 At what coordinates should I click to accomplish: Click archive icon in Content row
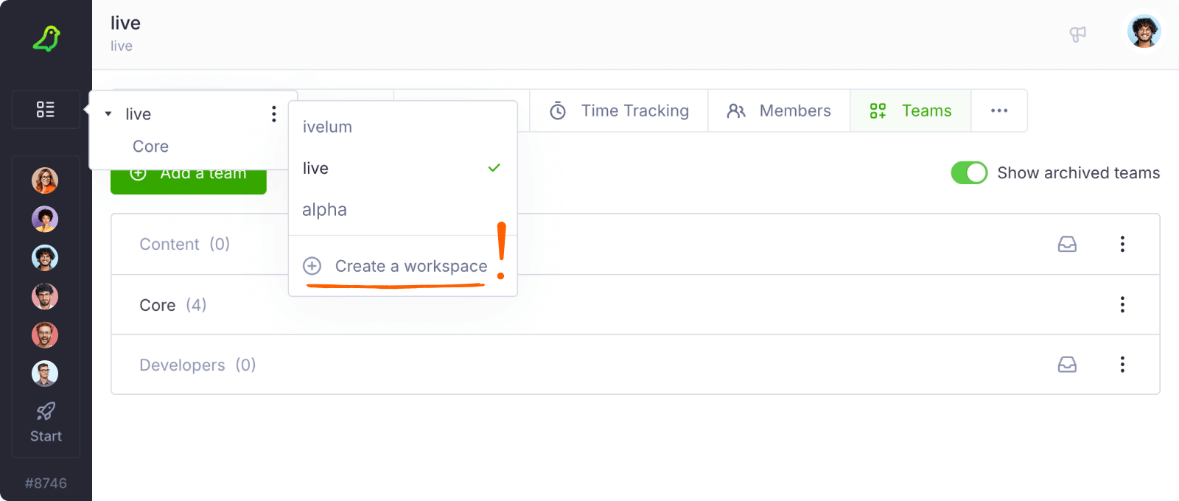1067,244
